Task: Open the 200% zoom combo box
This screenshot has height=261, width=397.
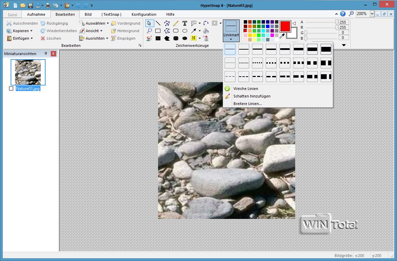Action: pos(372,14)
